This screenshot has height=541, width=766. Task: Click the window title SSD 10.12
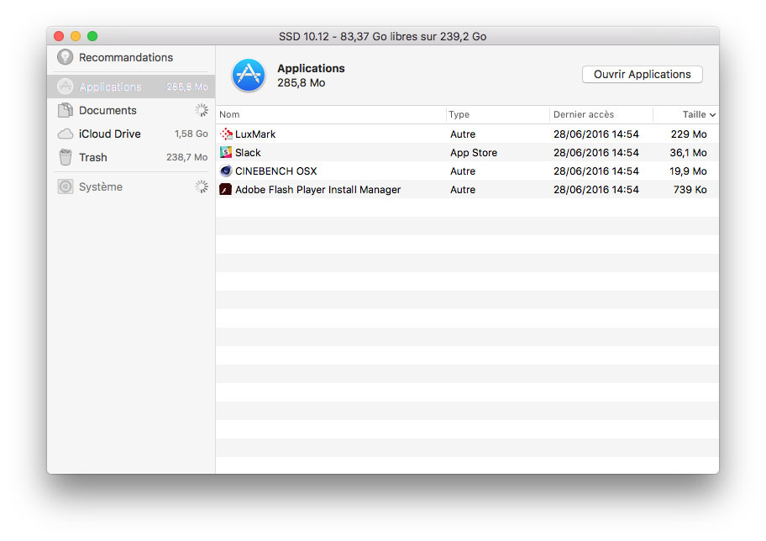(382, 37)
